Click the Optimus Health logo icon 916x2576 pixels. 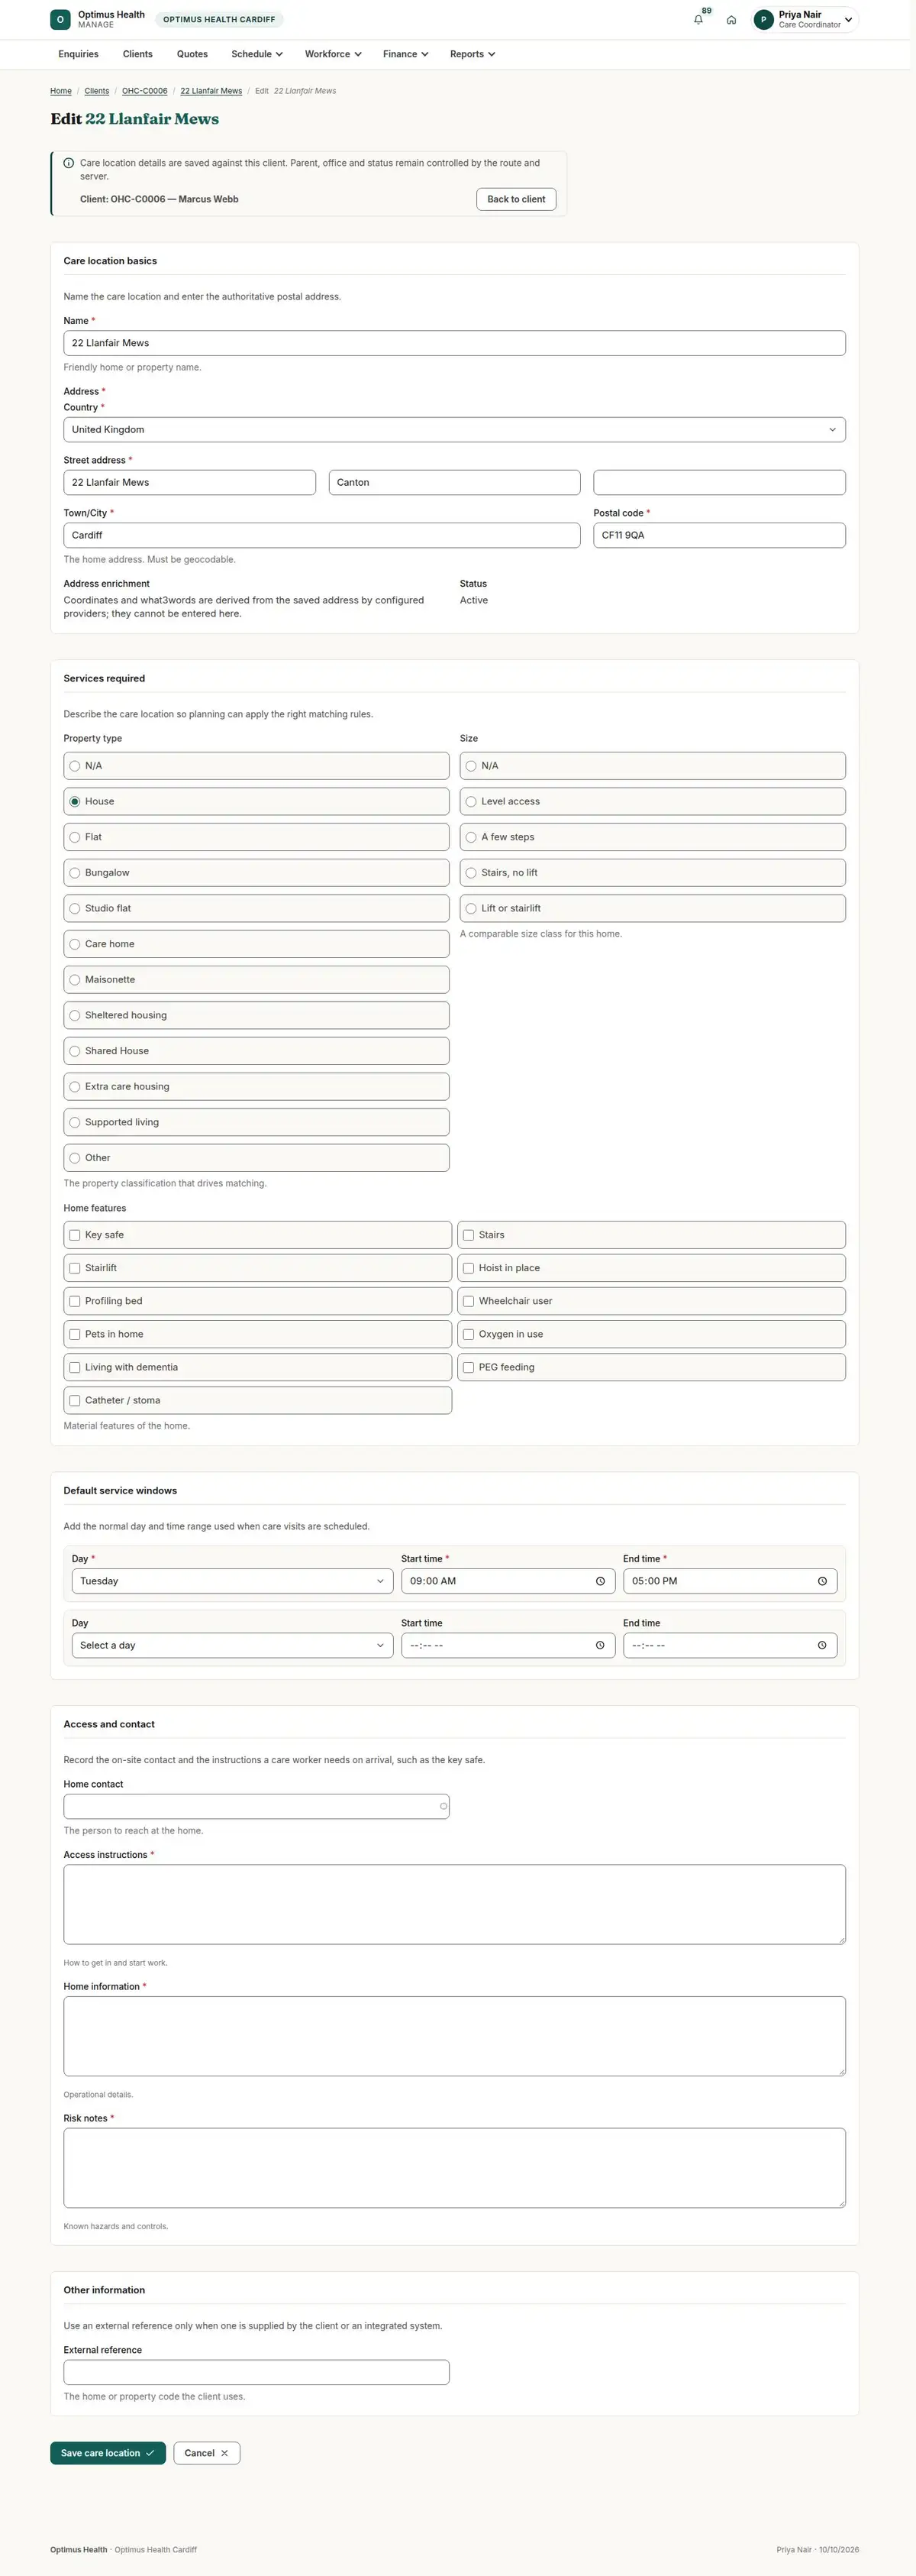pos(60,20)
